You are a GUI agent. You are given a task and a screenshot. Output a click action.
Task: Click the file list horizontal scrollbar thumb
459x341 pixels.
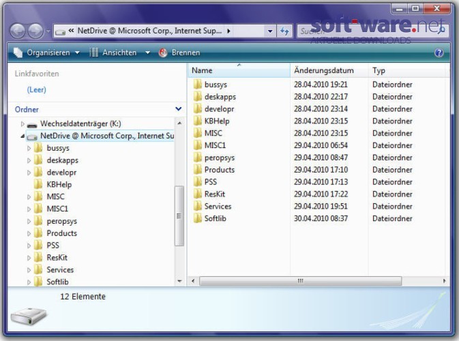pos(300,281)
